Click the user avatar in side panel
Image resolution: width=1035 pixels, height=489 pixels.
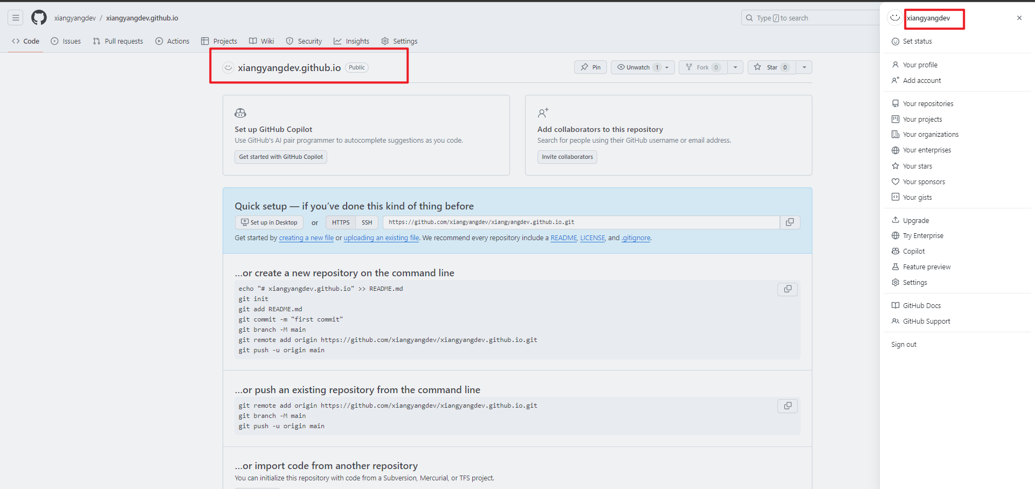coord(895,18)
